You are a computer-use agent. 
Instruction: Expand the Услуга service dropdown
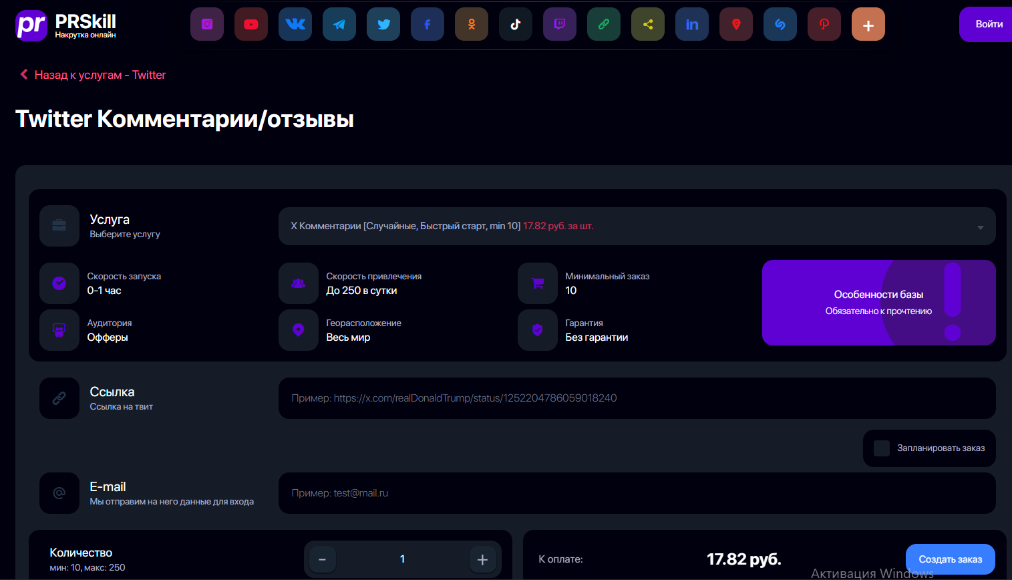tap(637, 226)
